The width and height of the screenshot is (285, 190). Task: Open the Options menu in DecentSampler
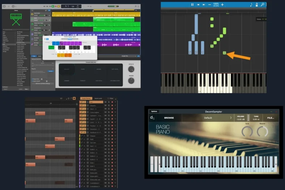pos(154,111)
